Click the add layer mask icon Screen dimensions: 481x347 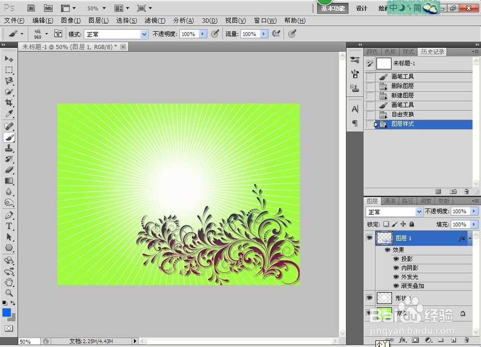coord(416,340)
